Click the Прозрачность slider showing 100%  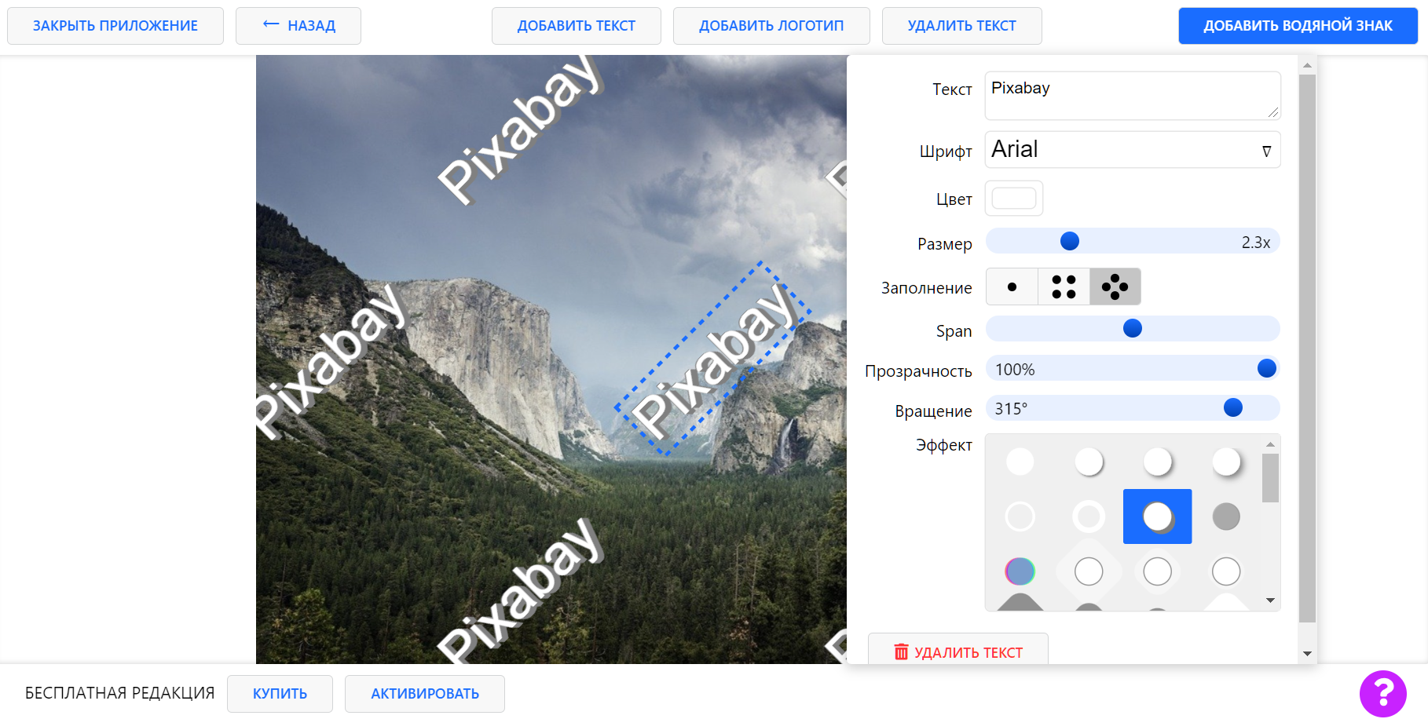[1132, 368]
